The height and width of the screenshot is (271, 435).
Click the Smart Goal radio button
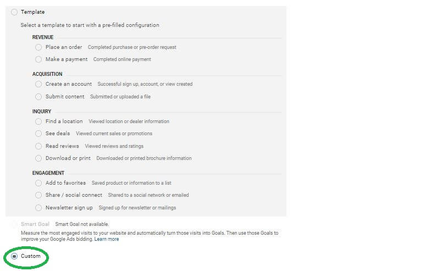[14, 224]
